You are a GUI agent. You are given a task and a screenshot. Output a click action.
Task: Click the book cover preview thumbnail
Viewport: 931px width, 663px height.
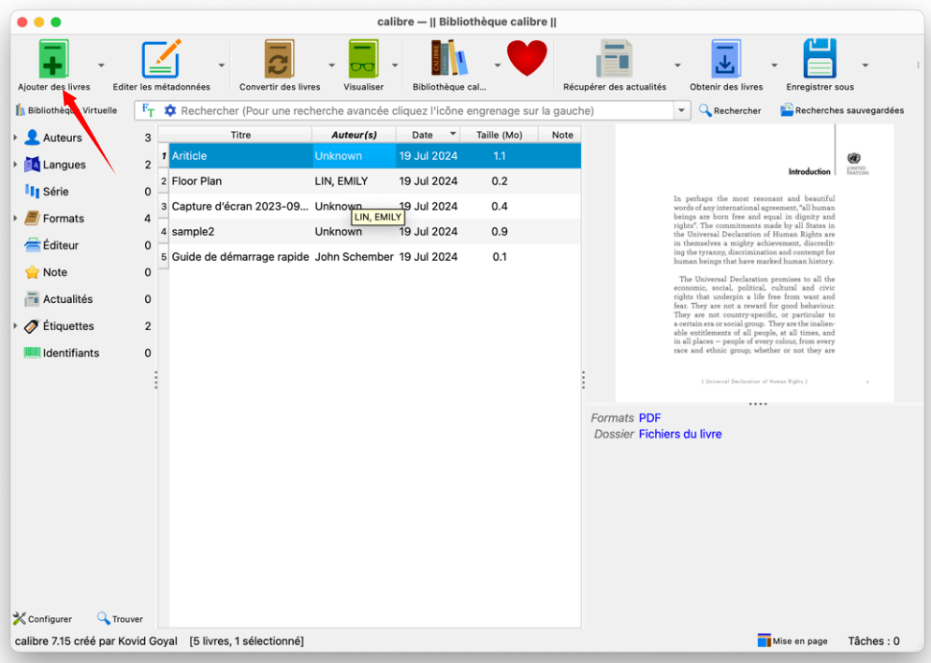point(754,263)
